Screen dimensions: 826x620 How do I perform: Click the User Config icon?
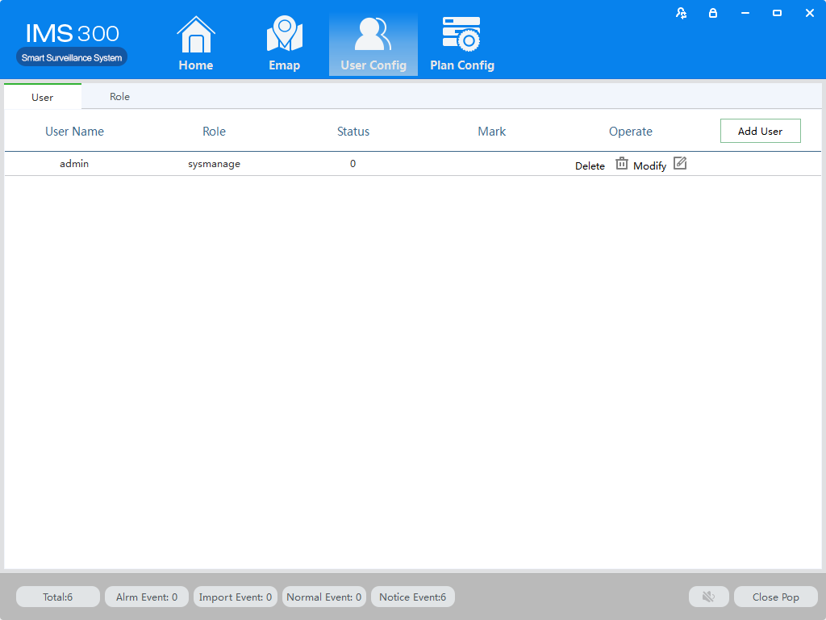point(373,35)
